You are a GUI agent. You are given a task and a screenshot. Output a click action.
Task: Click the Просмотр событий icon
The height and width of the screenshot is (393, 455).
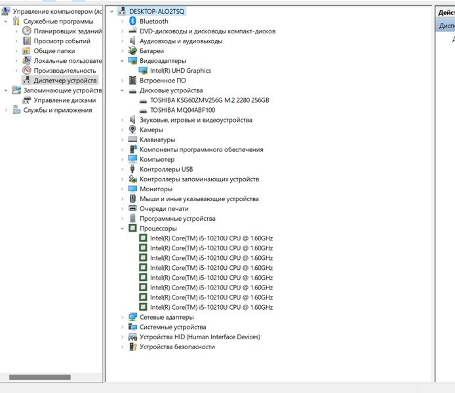point(27,41)
